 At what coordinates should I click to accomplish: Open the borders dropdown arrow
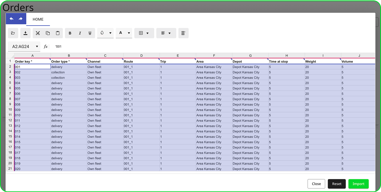pyautogui.click(x=147, y=33)
